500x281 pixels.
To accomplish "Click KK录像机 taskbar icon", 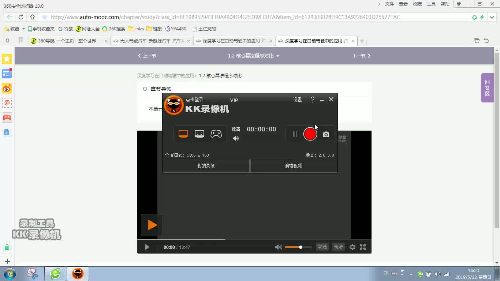I will pos(78,273).
